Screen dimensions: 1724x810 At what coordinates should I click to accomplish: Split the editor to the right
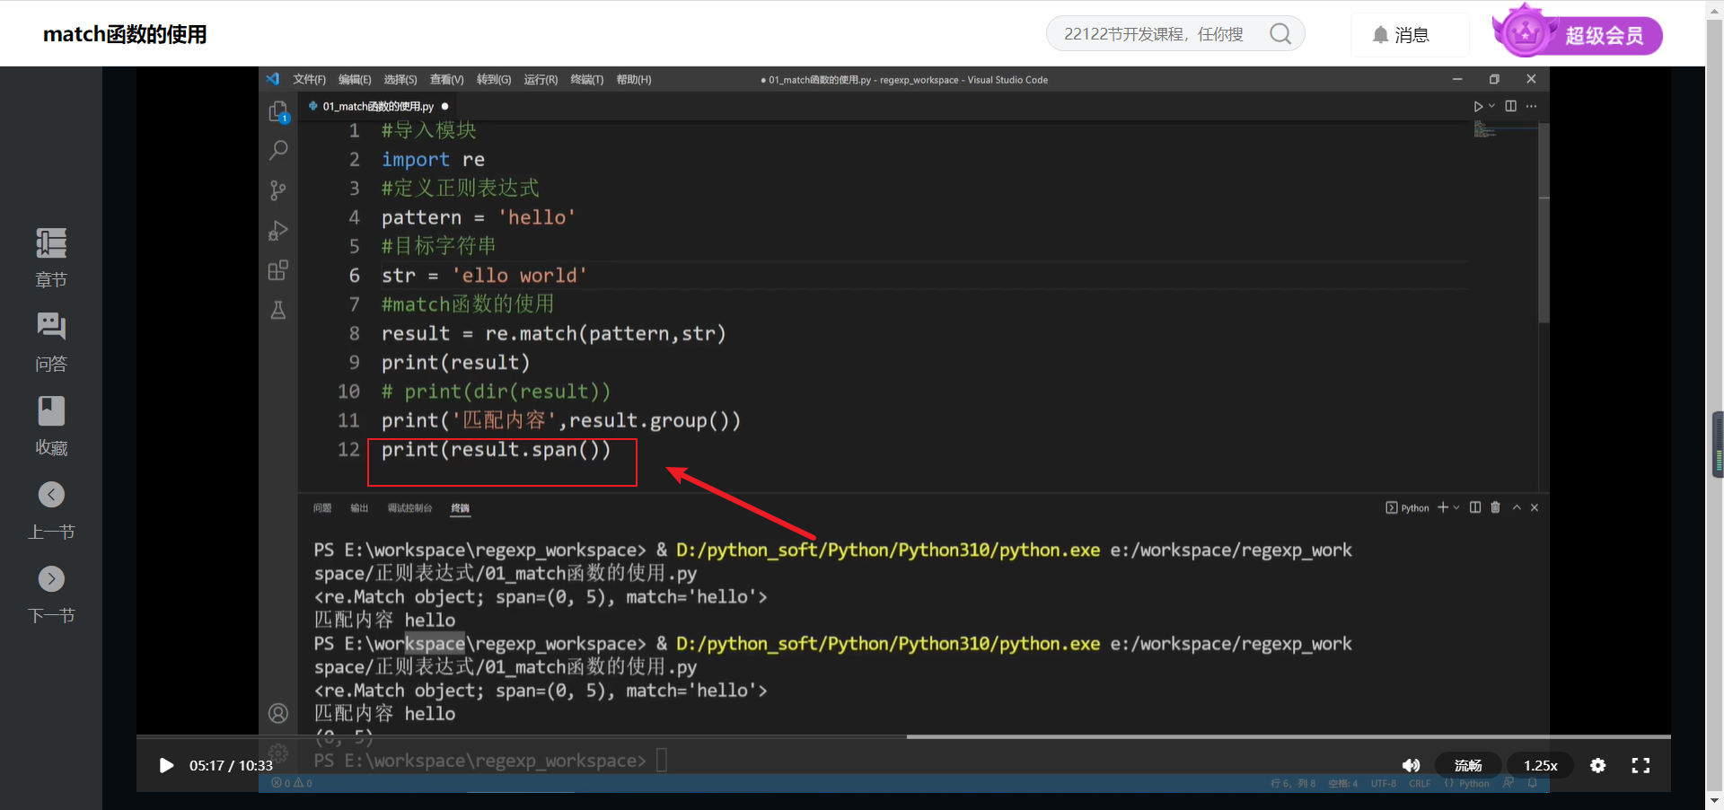coord(1511,106)
